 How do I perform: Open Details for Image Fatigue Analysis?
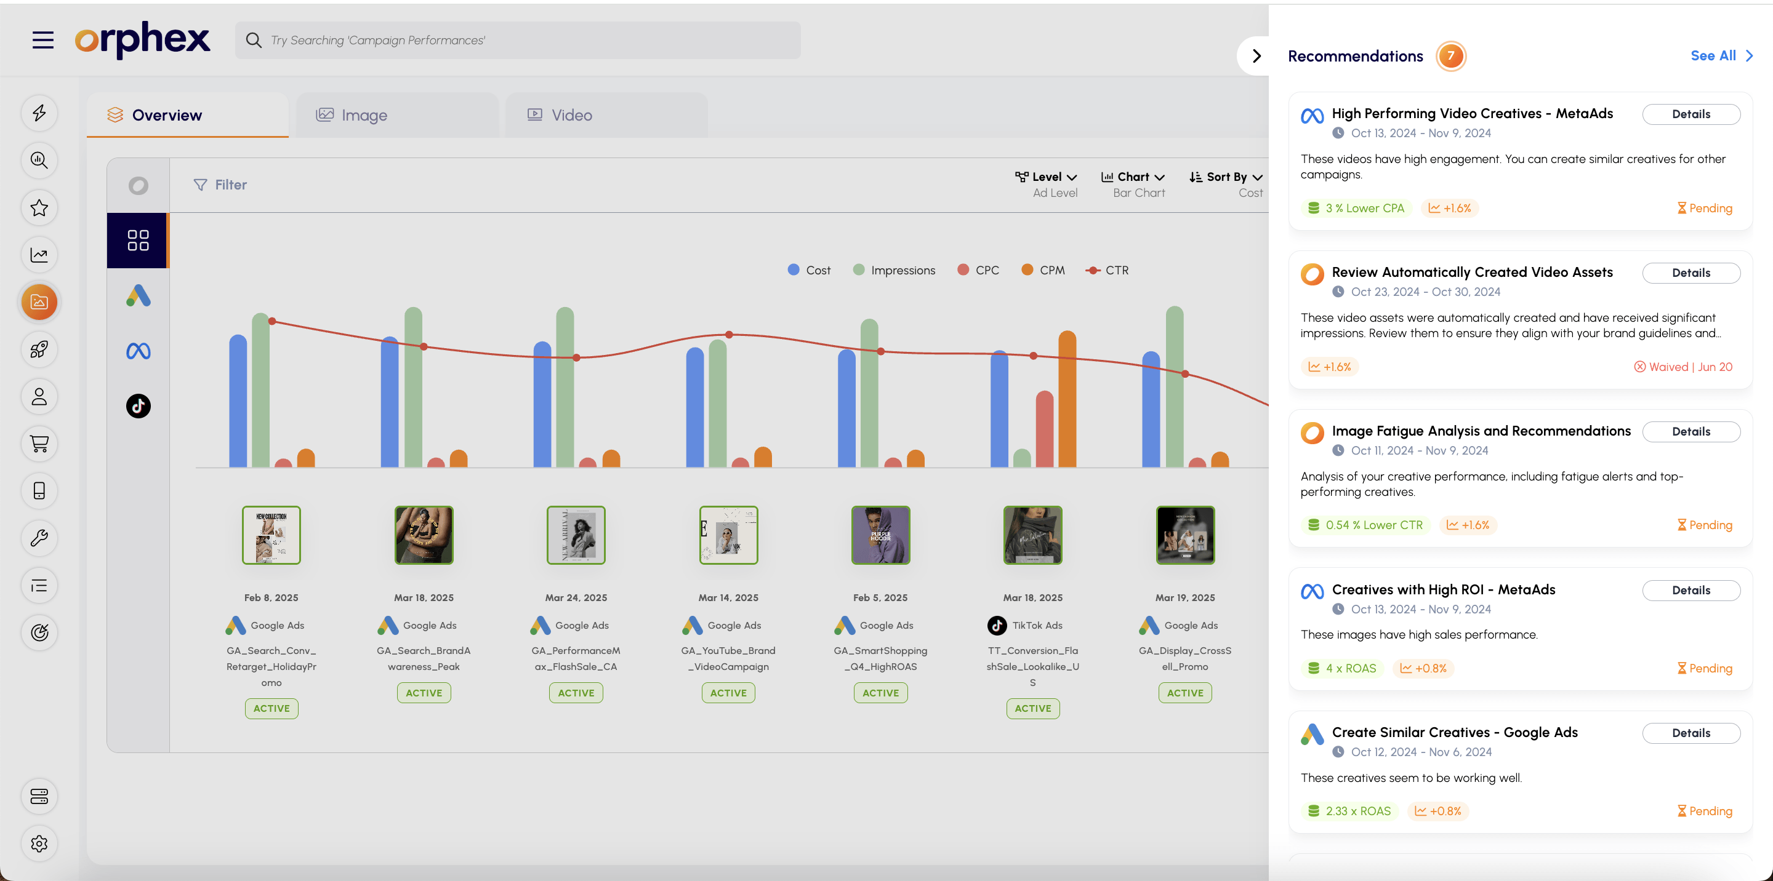click(x=1691, y=431)
